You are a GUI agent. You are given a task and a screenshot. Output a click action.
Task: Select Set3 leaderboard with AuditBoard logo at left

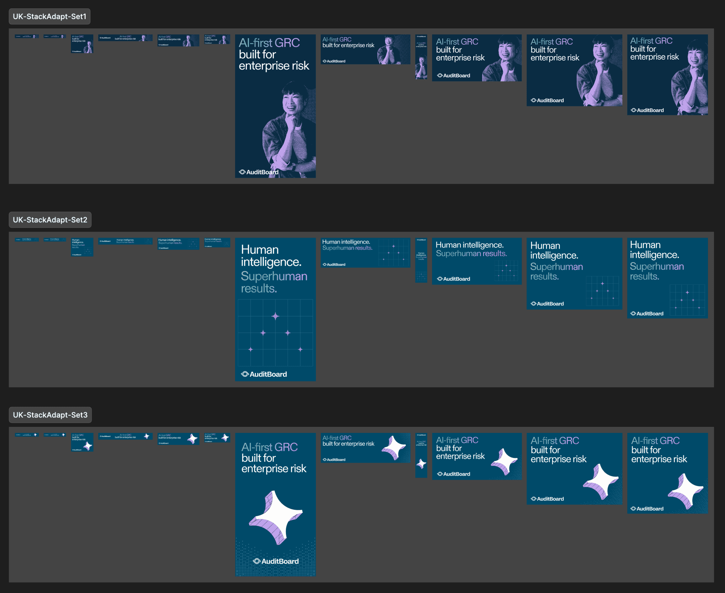tap(125, 436)
